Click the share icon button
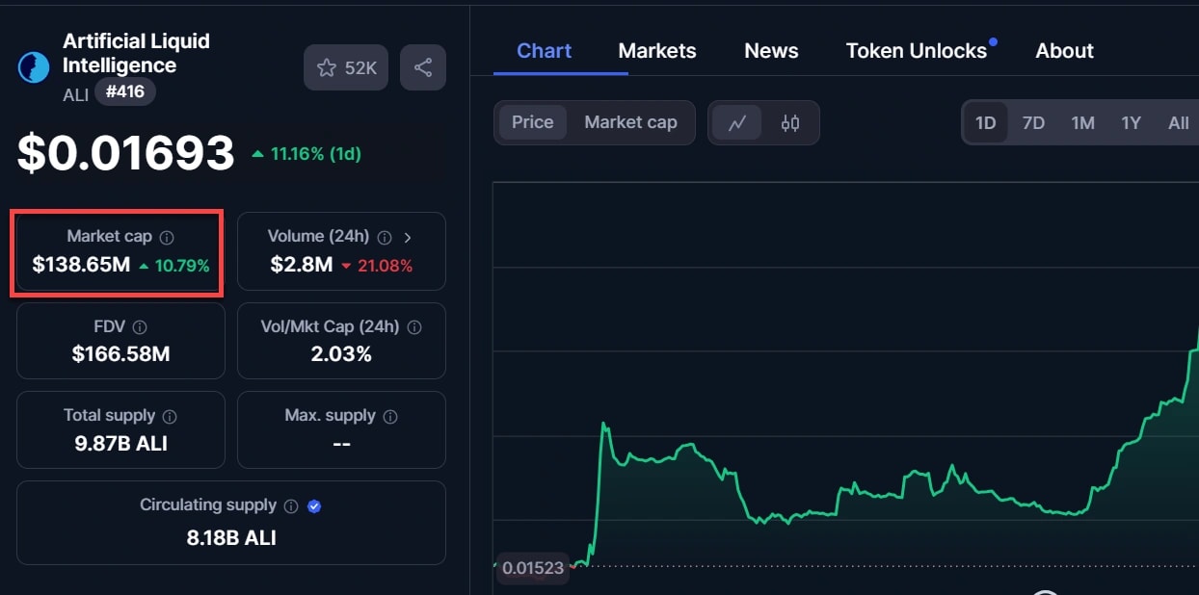 [422, 67]
